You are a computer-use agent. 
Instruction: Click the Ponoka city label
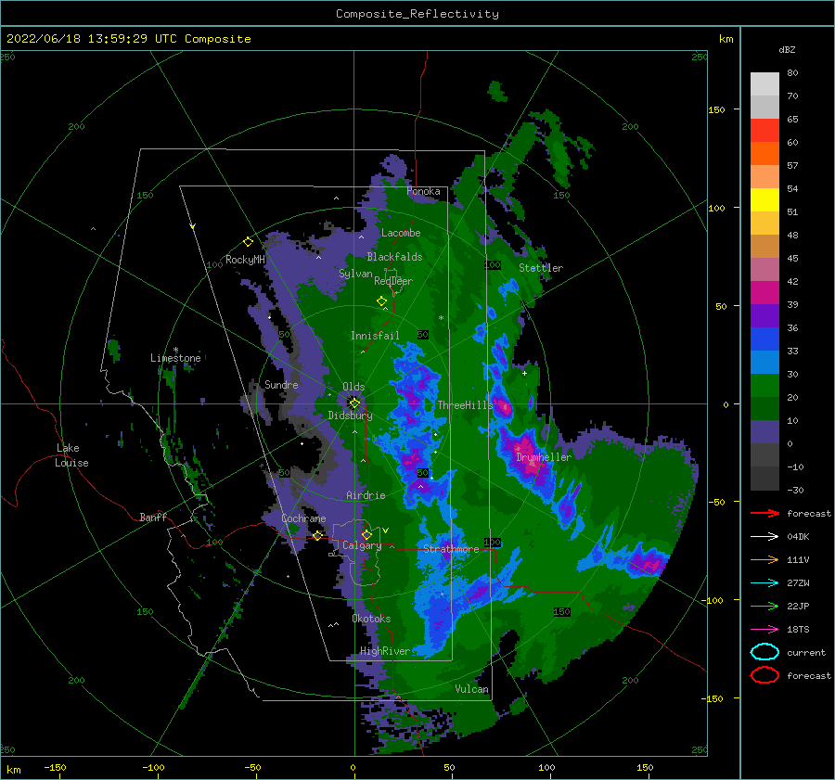[423, 191]
